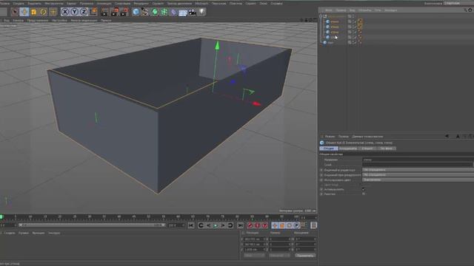
Task: Toggle rotation keyframe recording
Action: click(290, 225)
